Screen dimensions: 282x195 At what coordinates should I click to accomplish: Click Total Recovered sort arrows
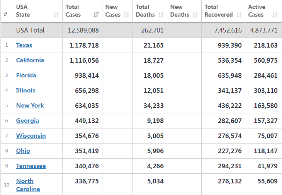(x=239, y=15)
